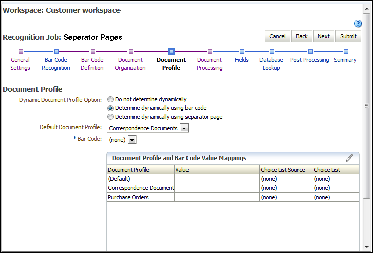Go to Fields step
The height and width of the screenshot is (253, 373).
[x=241, y=60]
